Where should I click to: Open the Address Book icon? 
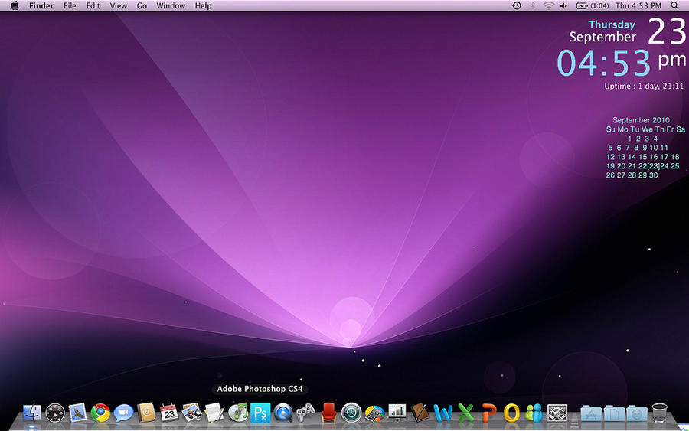tap(146, 413)
